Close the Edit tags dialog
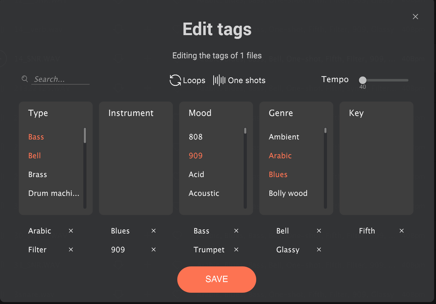 click(x=415, y=17)
